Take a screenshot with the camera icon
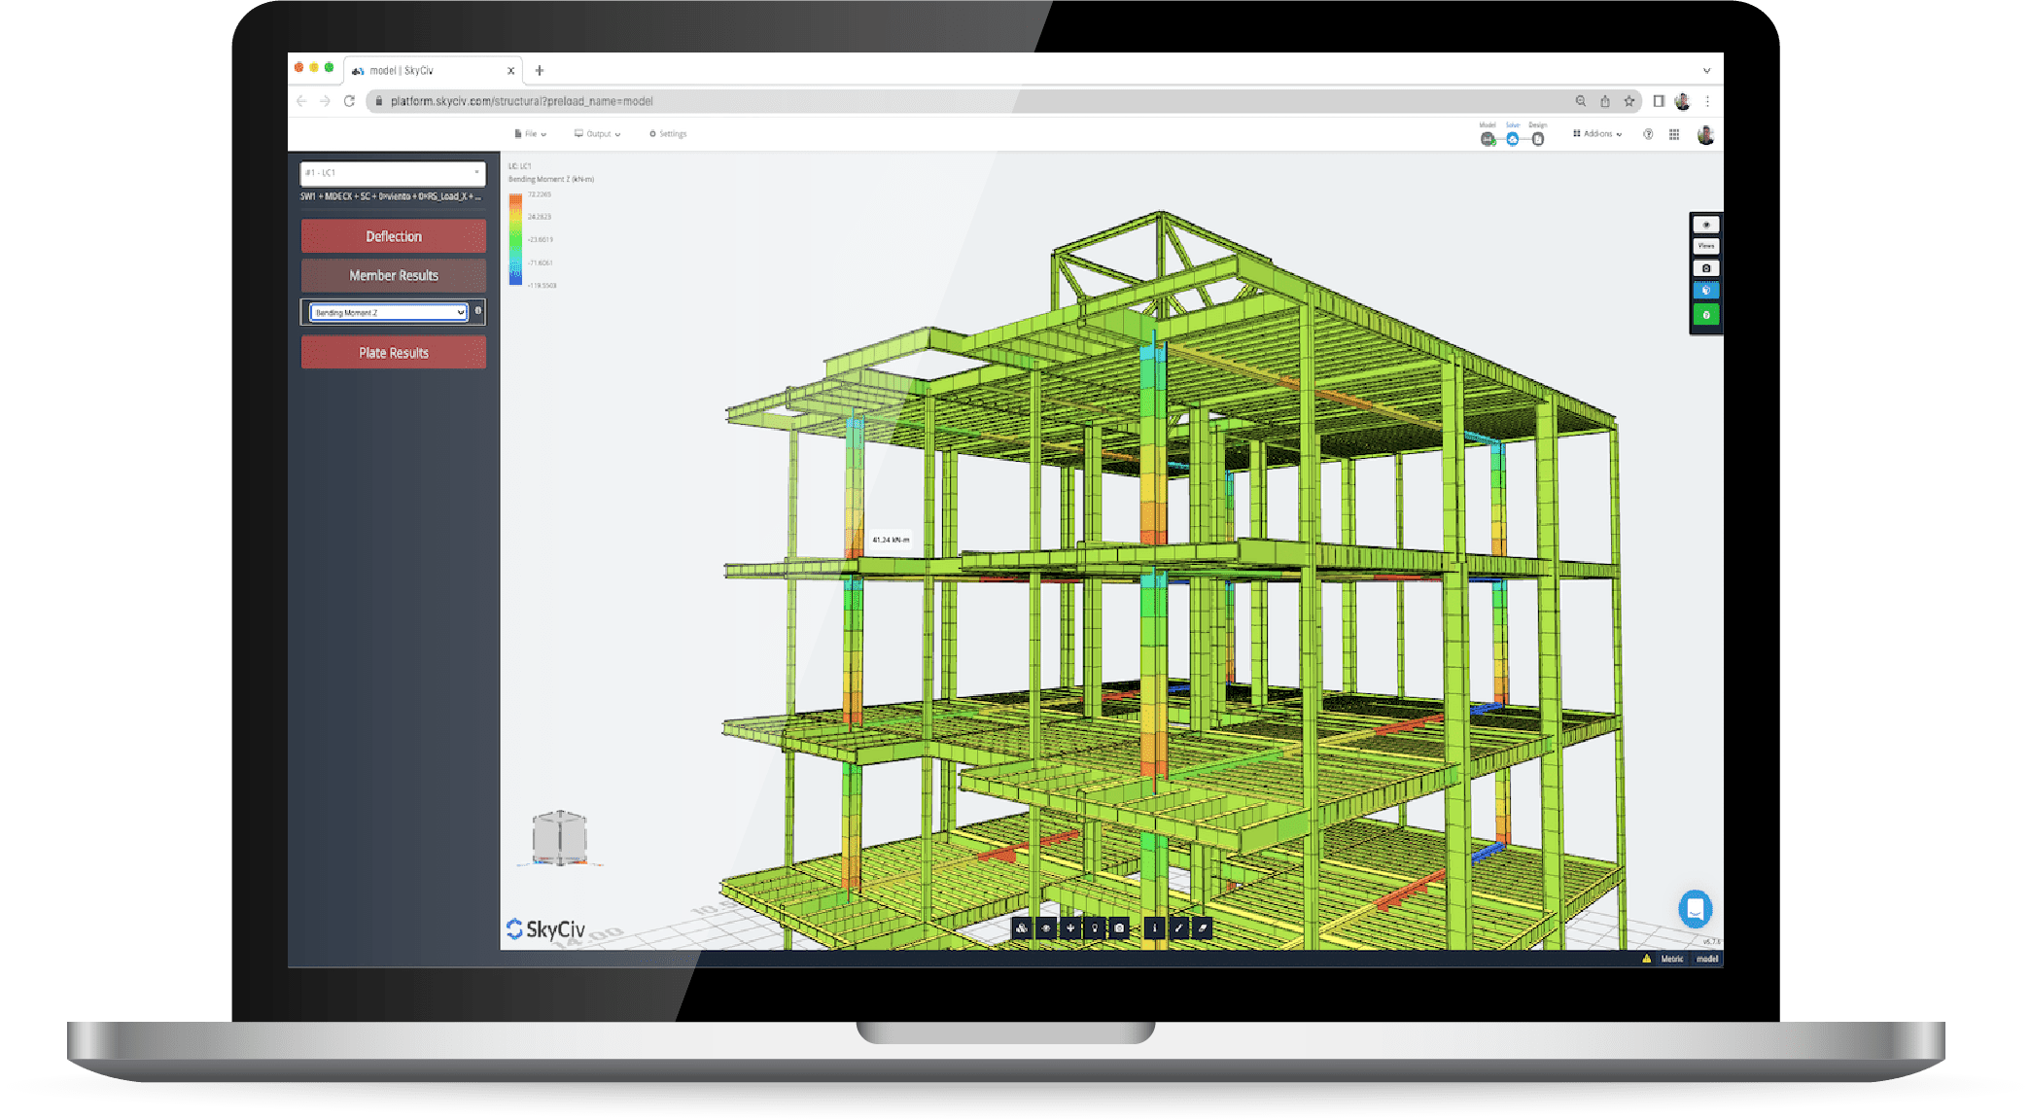Viewport: 2031px width, 1120px height. tap(1118, 928)
